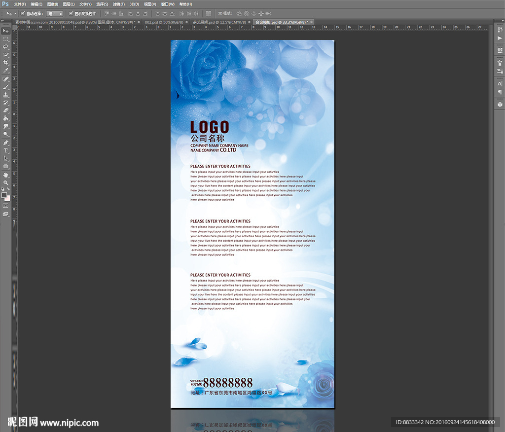Click 3D roll mode icon
The width and height of the screenshot is (505, 432).
click(x=247, y=13)
